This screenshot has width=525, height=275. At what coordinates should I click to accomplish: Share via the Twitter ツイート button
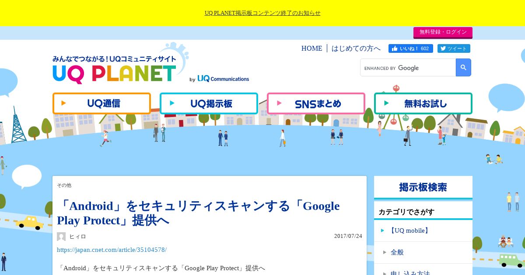point(454,48)
